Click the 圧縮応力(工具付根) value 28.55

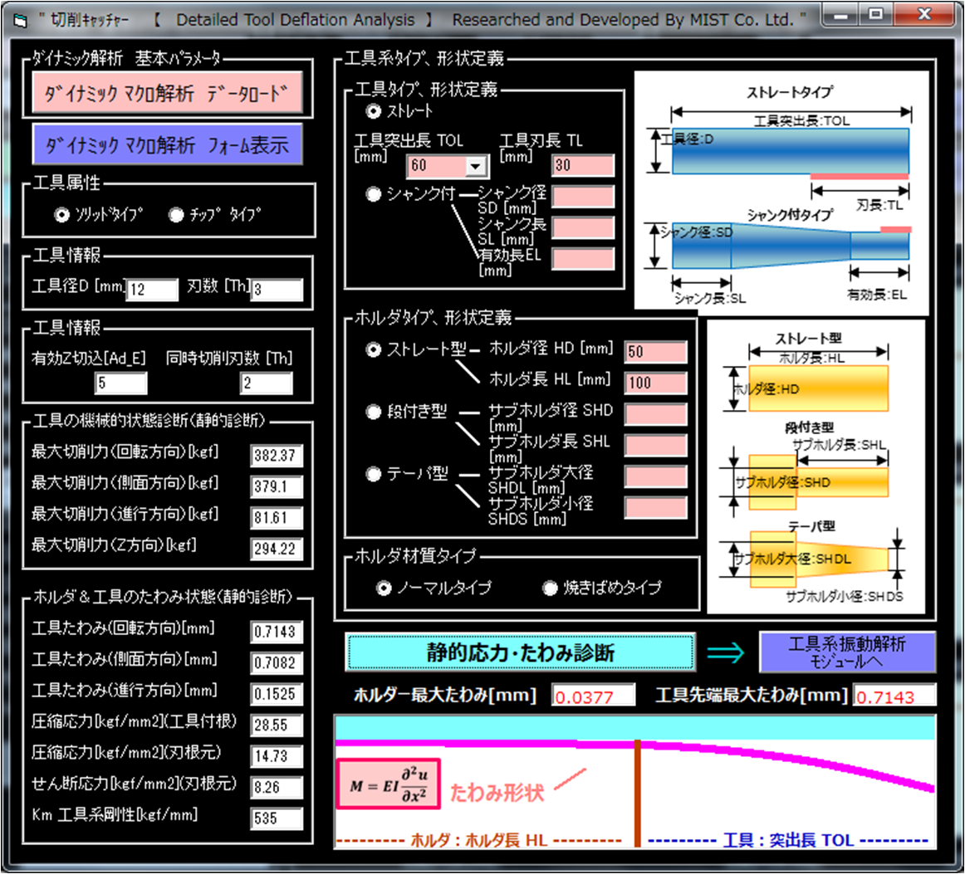[x=277, y=725]
